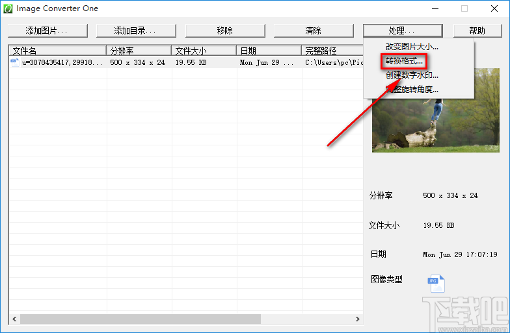Open the 帮助 button
510x333 pixels.
click(x=477, y=31)
